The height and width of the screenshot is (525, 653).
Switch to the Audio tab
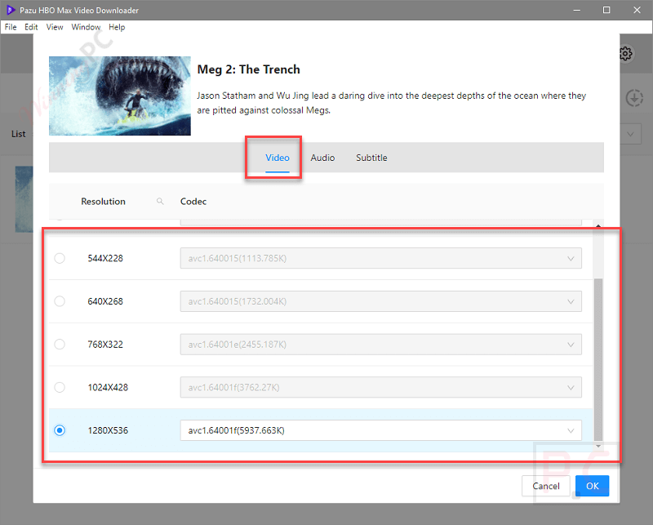(322, 158)
